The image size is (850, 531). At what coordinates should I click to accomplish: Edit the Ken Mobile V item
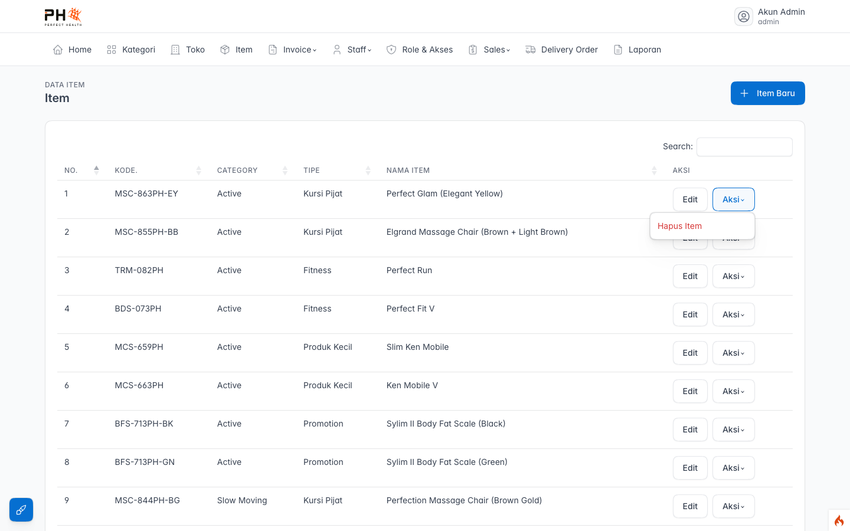tap(690, 391)
